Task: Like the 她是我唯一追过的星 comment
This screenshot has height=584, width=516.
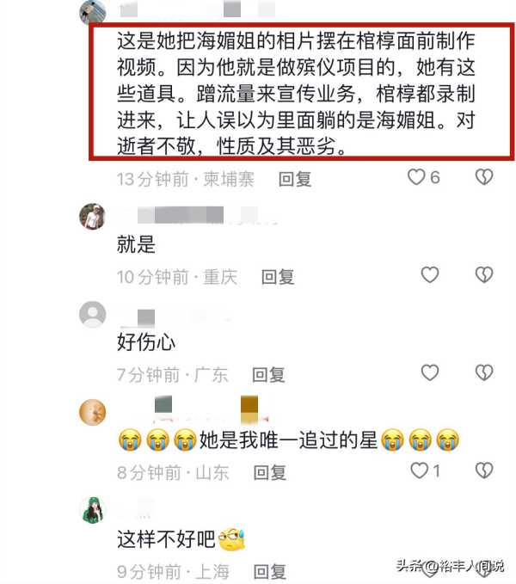Action: 419,470
